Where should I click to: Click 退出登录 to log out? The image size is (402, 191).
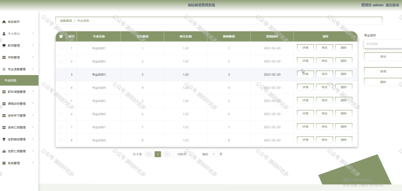(x=392, y=5)
